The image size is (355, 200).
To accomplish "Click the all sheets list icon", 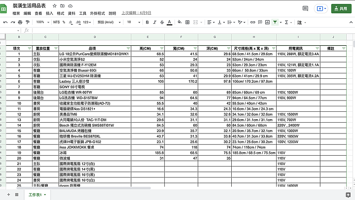I will (x=17, y=195).
